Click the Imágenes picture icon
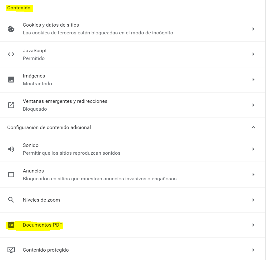 [11, 80]
